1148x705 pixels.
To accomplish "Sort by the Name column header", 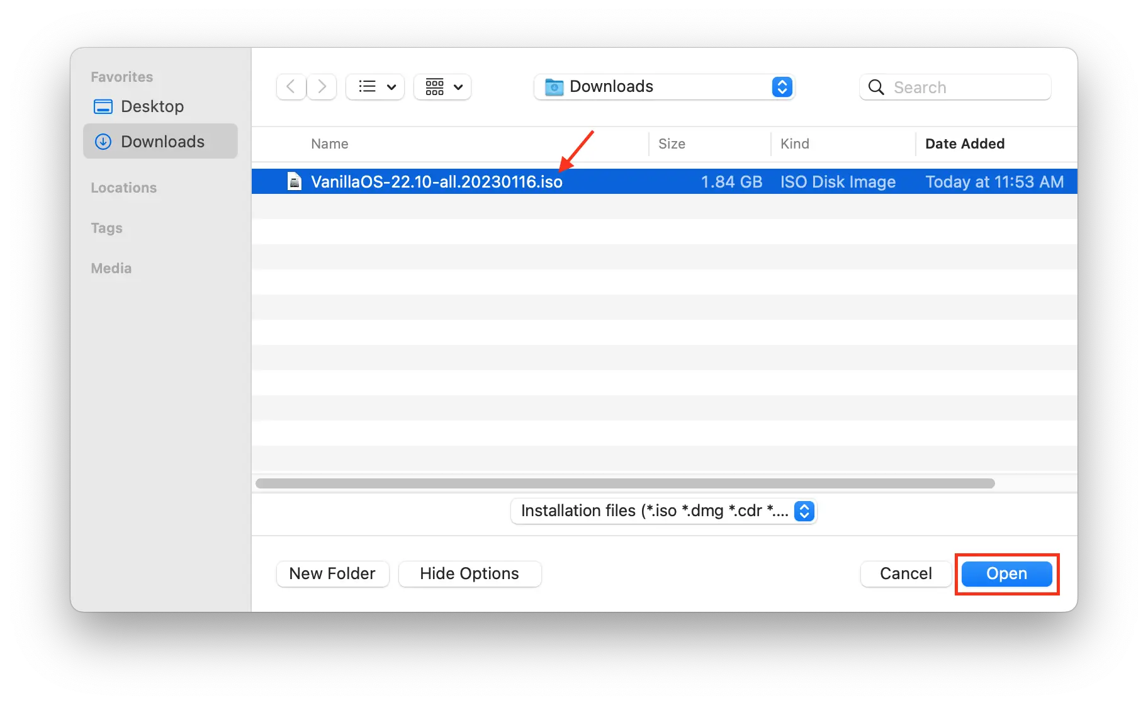I will pos(330,144).
